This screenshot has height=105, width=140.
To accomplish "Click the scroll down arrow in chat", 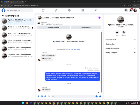I will [x=102, y=93].
